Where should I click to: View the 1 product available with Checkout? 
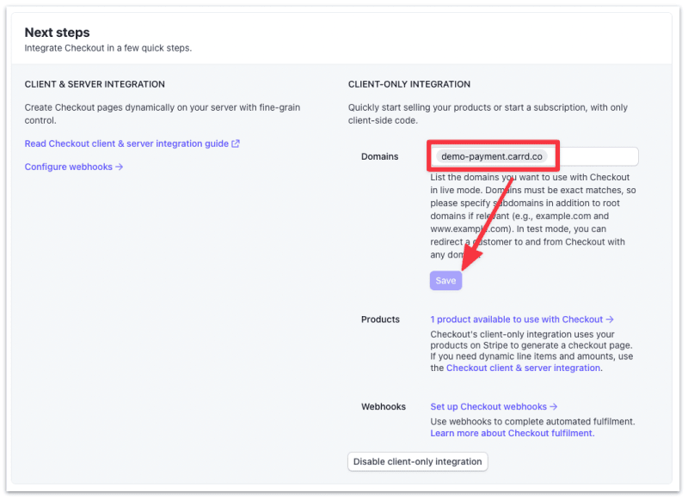coord(516,319)
